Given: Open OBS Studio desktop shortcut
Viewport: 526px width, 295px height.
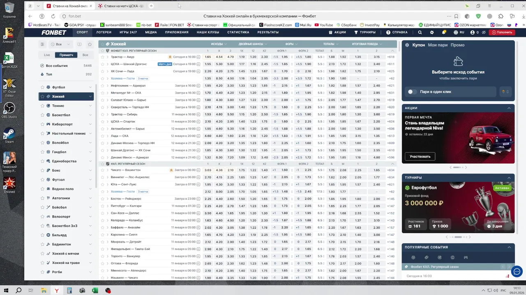Looking at the screenshot, I should (x=9, y=110).
